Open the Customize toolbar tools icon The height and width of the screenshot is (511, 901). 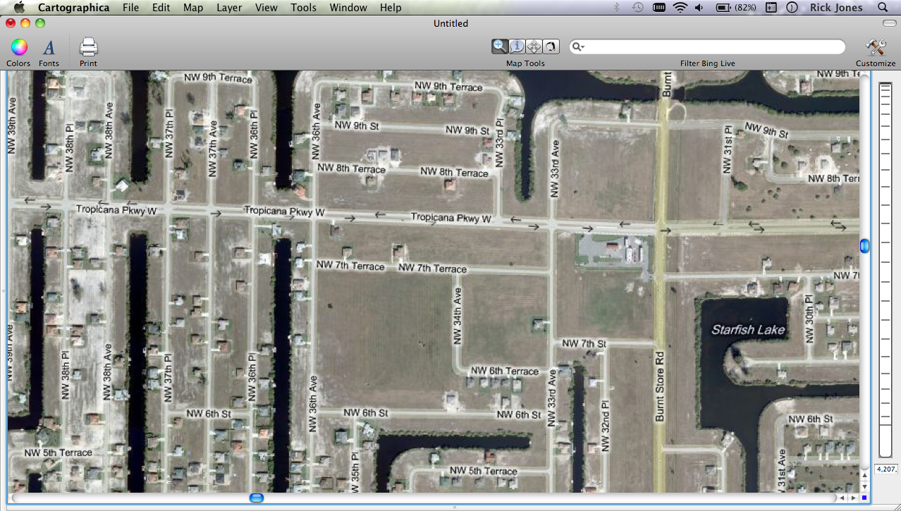tap(876, 47)
